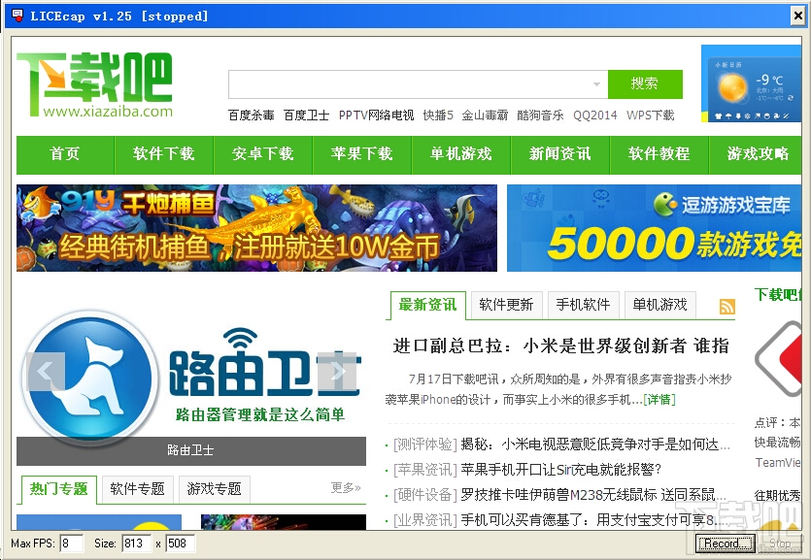Click the Size width field showing 813

[137, 544]
